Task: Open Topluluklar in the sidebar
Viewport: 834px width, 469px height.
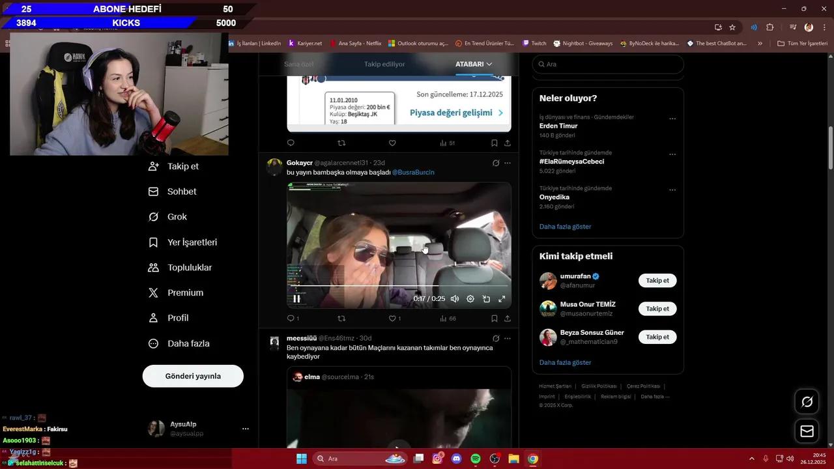Action: pyautogui.click(x=180, y=268)
